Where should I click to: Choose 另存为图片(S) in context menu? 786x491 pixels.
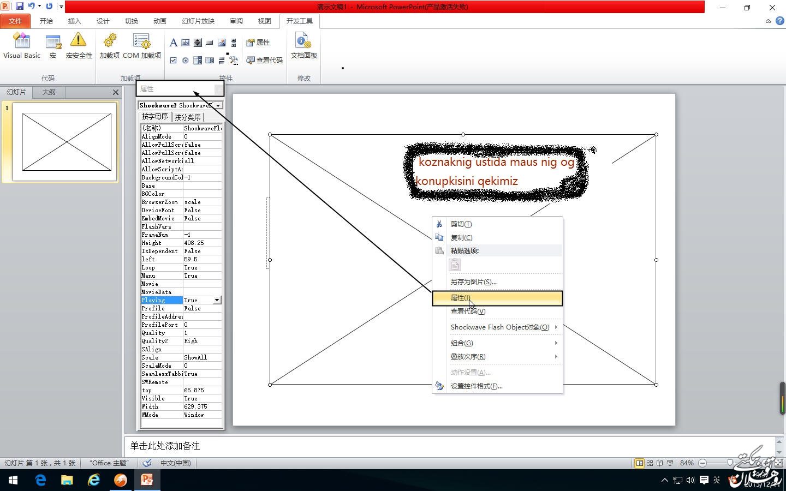(497, 282)
